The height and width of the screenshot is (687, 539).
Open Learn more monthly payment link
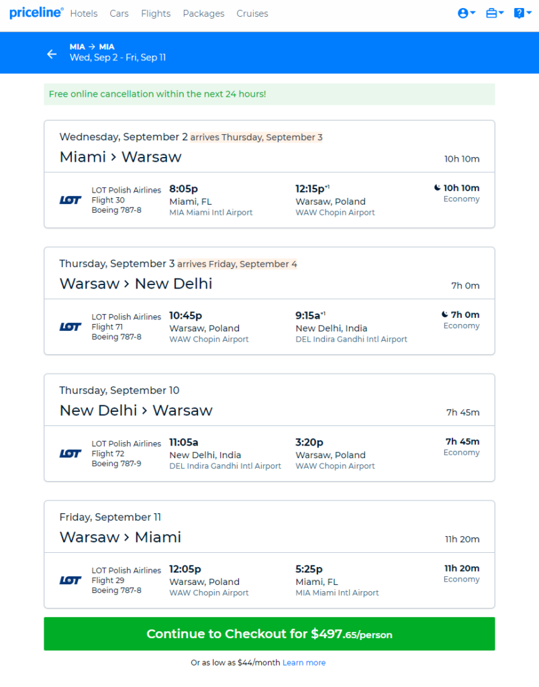point(304,662)
